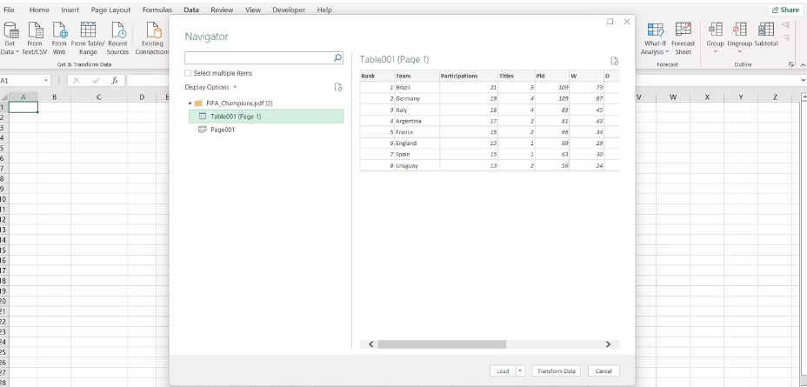Image resolution: width=807 pixels, height=387 pixels.
Task: Open the Group outline tool
Action: [x=715, y=38]
